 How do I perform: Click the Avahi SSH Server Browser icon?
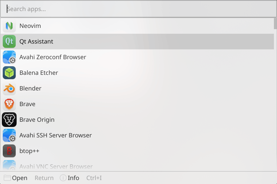tap(9, 136)
